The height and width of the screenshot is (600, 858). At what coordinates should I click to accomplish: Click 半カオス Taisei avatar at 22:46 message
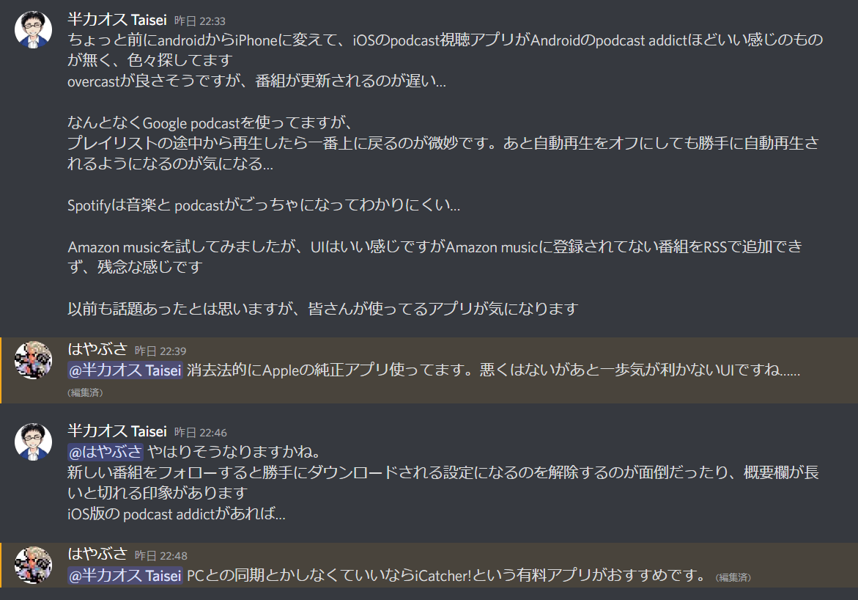(x=33, y=442)
